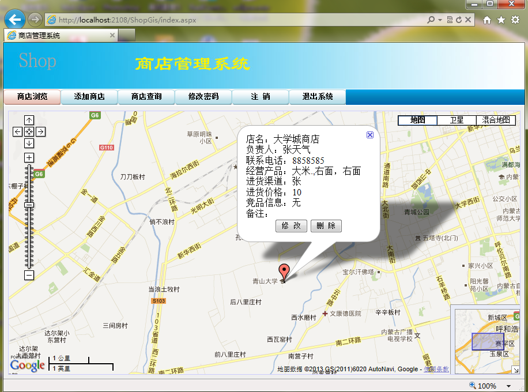Screen dimensions: 528x392
Task: Open the 使用条款 terms link
Action: point(436,369)
